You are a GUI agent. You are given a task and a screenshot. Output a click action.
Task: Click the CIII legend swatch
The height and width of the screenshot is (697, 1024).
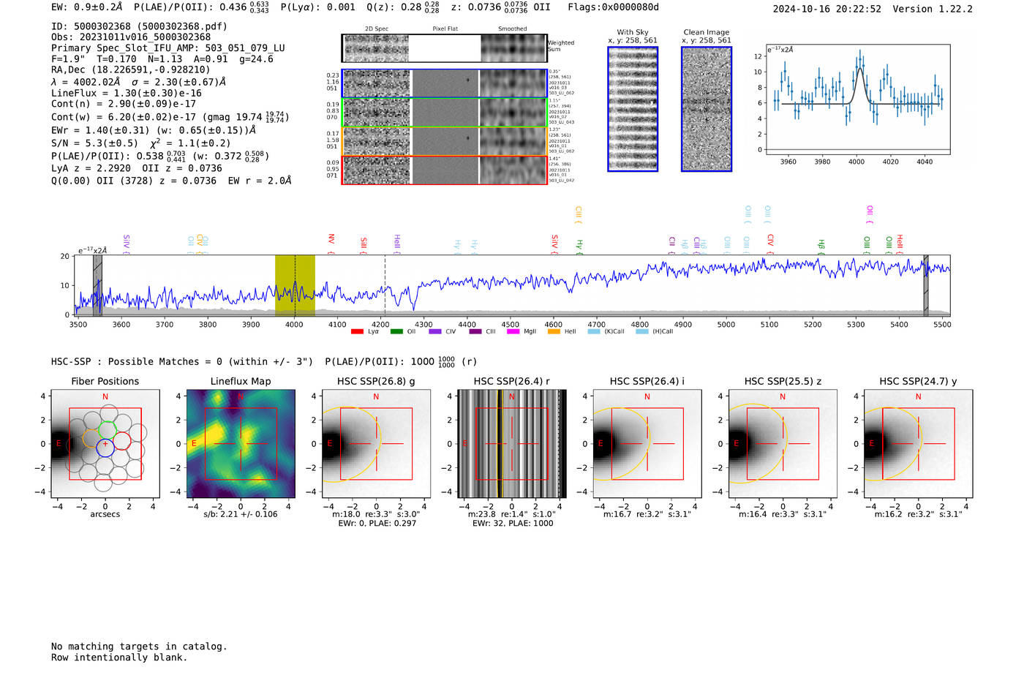click(475, 331)
